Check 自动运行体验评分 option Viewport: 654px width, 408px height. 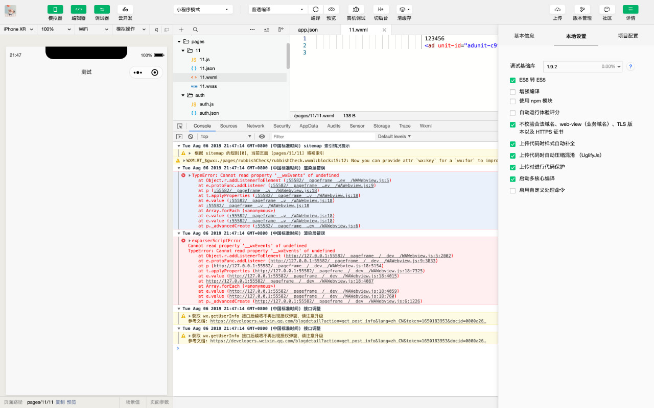click(512, 113)
